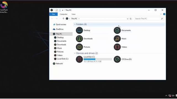This screenshot has width=177, height=99.
Task: Open the Desktop folder circular icon
Action: (79, 30)
